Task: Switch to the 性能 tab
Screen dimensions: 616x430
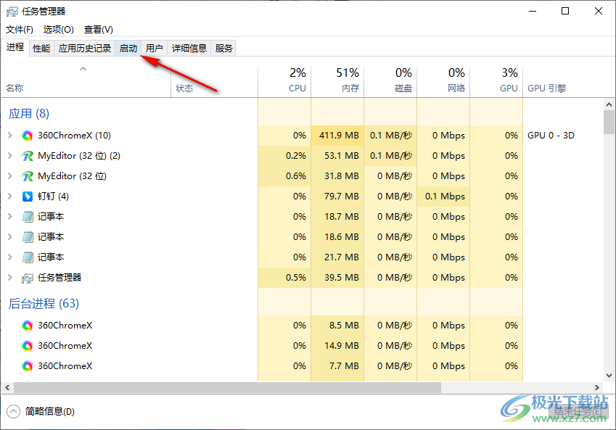Action: [x=41, y=49]
